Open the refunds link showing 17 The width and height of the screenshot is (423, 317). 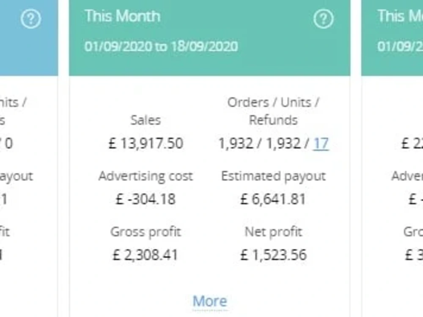[x=321, y=143]
